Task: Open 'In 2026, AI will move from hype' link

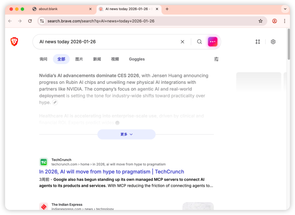Action: (x=112, y=172)
